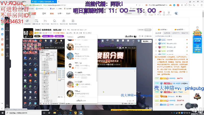204x115 pixels.
Task: Click the notes icon in room toolbar
Action: [73, 21]
